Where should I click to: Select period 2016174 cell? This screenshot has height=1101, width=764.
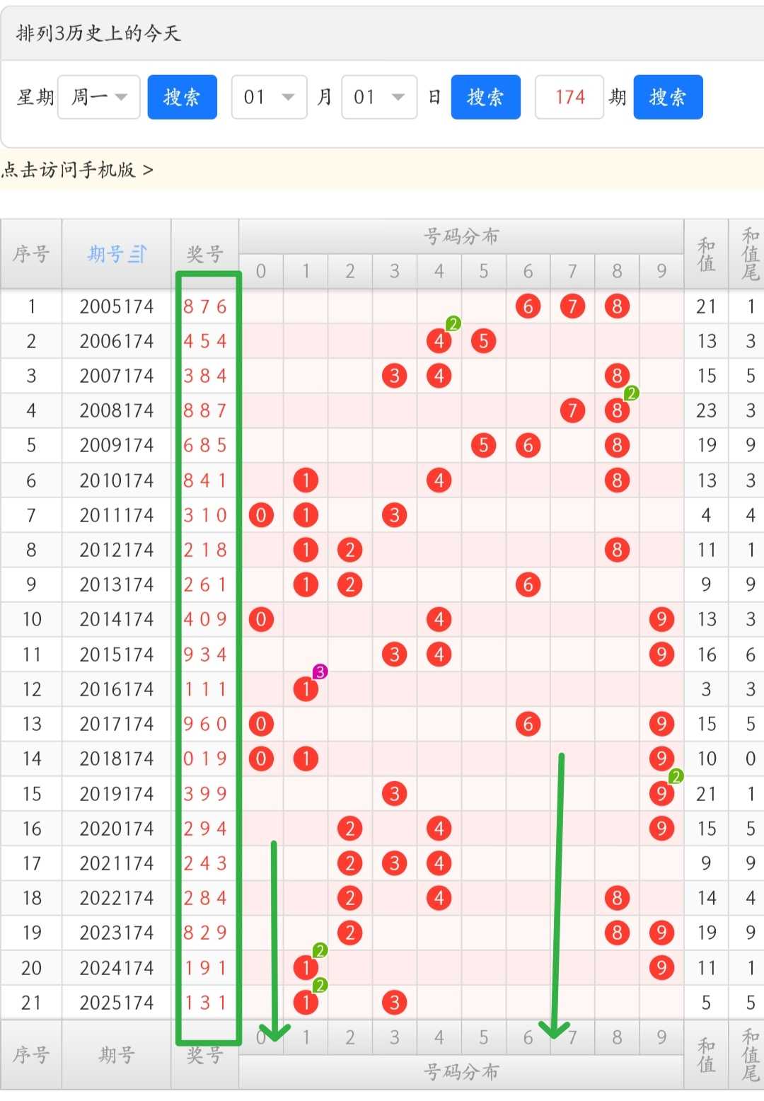click(x=117, y=689)
